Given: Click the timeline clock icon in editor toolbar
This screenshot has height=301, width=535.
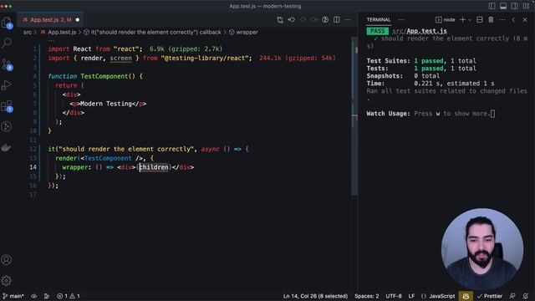Looking at the screenshot, I should click(x=325, y=20).
